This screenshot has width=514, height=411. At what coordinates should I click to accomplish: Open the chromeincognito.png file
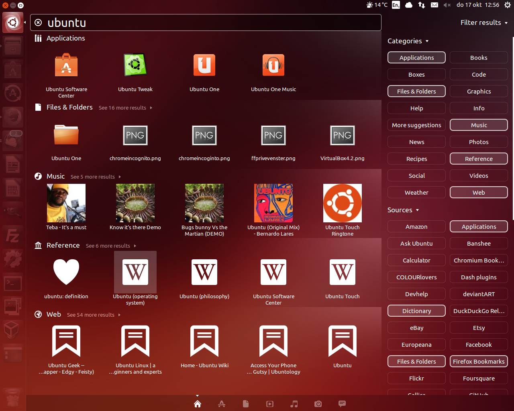(x=135, y=135)
